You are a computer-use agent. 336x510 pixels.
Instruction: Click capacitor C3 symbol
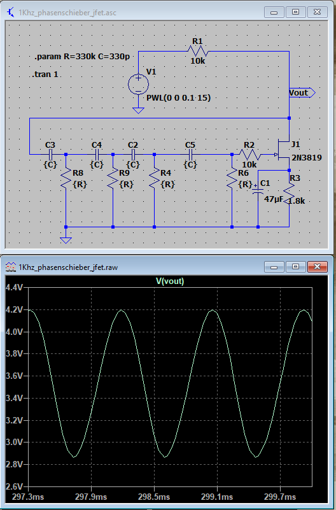tap(50, 154)
